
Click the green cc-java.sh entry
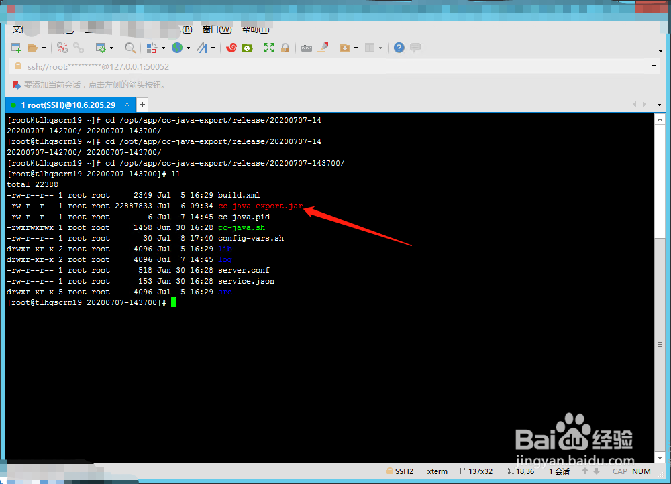point(242,227)
